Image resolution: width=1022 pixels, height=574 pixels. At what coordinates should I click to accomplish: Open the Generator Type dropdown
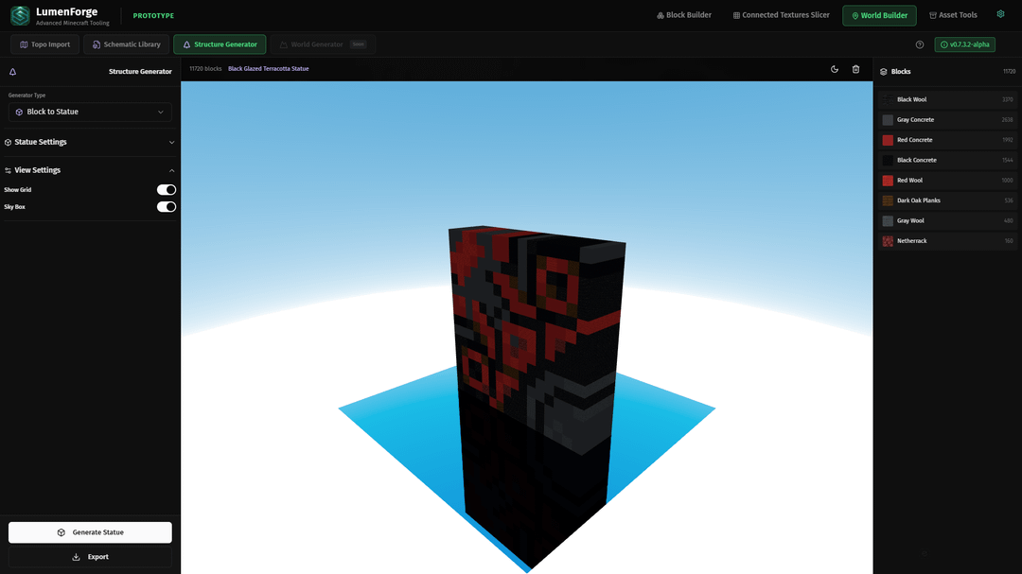(91, 112)
